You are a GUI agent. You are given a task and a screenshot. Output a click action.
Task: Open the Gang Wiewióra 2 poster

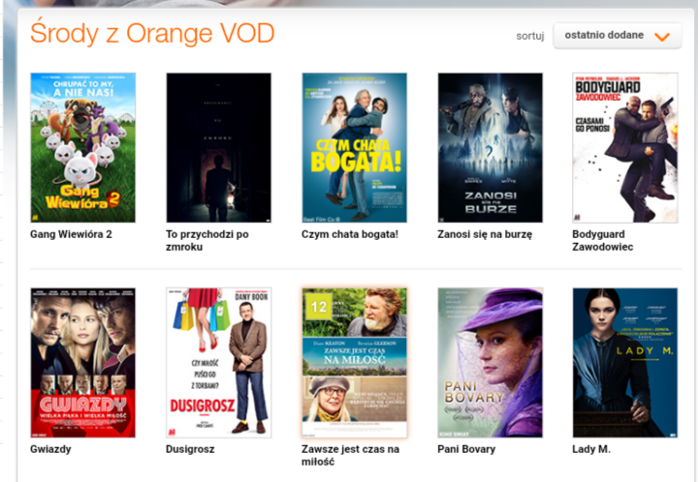pyautogui.click(x=82, y=148)
